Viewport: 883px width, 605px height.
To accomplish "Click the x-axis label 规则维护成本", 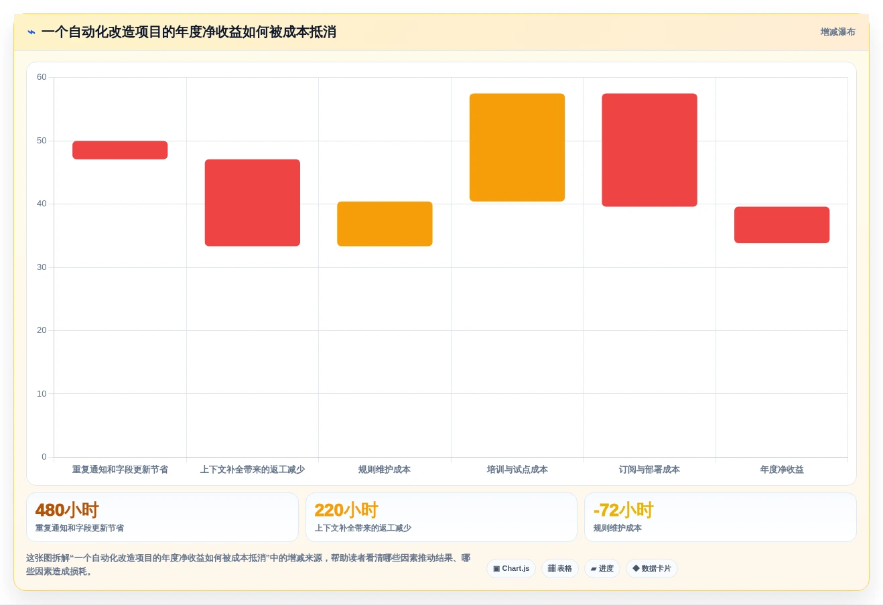I will 385,470.
